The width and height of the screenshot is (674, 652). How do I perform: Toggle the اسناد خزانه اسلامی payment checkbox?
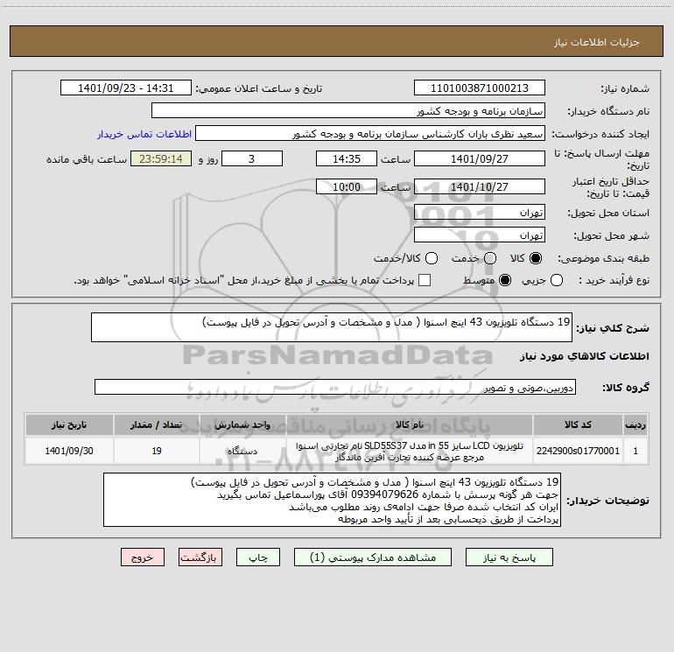pos(425,280)
